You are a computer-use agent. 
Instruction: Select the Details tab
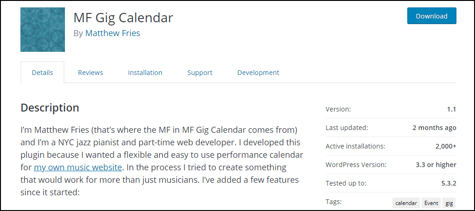click(42, 73)
